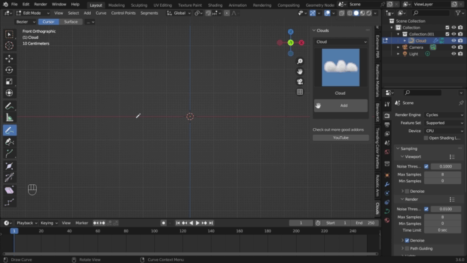
Task: Open the Cloud preset dropdown
Action: [341, 42]
